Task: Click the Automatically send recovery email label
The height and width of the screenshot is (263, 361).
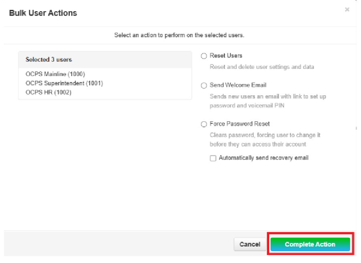Action: pyautogui.click(x=263, y=158)
